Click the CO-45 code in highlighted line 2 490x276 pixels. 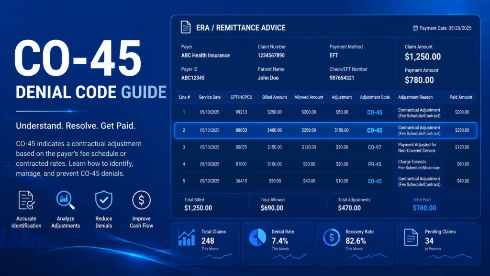pyautogui.click(x=375, y=130)
